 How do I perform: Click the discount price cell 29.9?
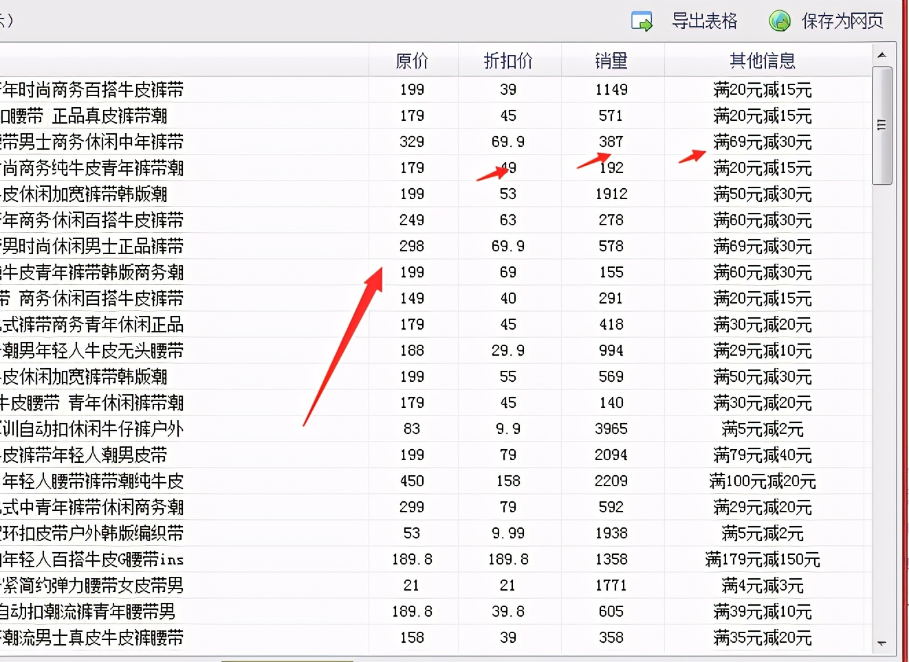[509, 351]
